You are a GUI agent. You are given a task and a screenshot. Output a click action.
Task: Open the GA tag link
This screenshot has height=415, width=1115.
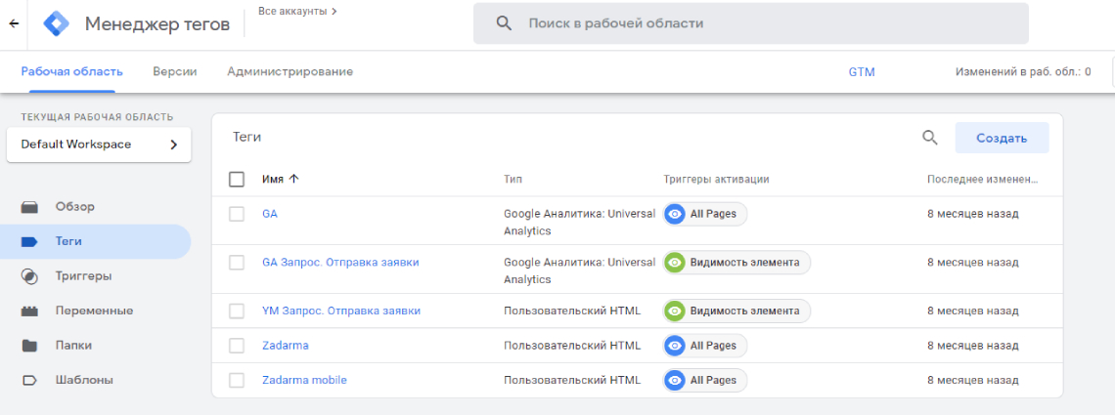[x=270, y=214]
